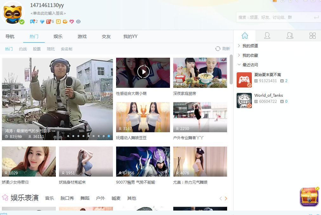Switch to single-person contacts icon tab
Screen dimensions: 321x215
coord(267,36)
